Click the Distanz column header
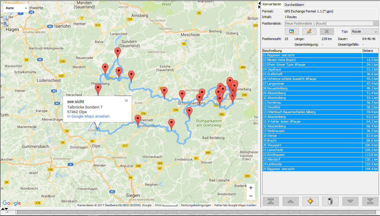The width and height of the screenshot is (380, 216). (x=370, y=51)
